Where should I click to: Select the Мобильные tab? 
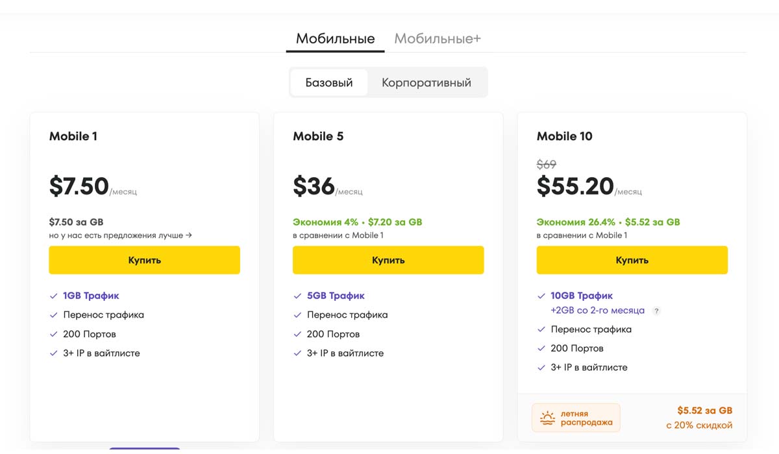pos(335,38)
